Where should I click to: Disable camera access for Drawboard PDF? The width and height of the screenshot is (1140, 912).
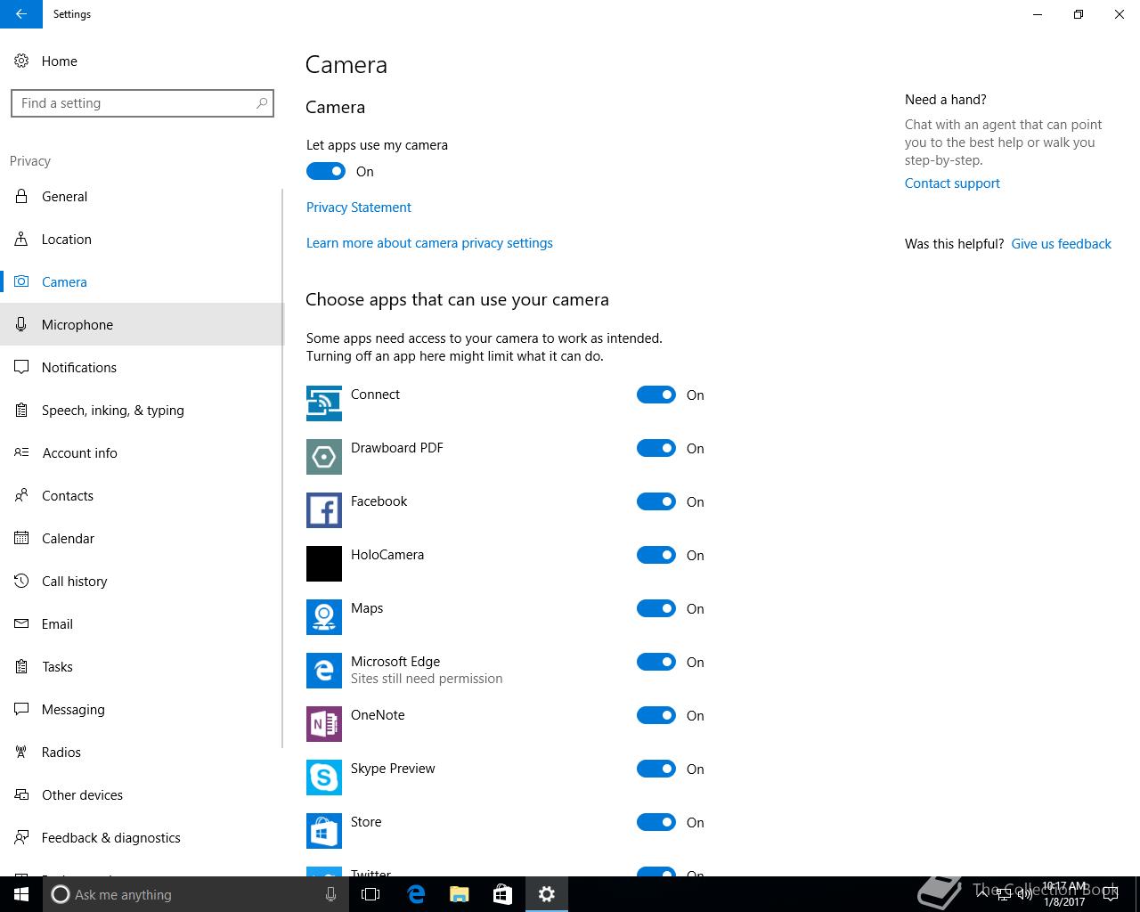tap(656, 448)
